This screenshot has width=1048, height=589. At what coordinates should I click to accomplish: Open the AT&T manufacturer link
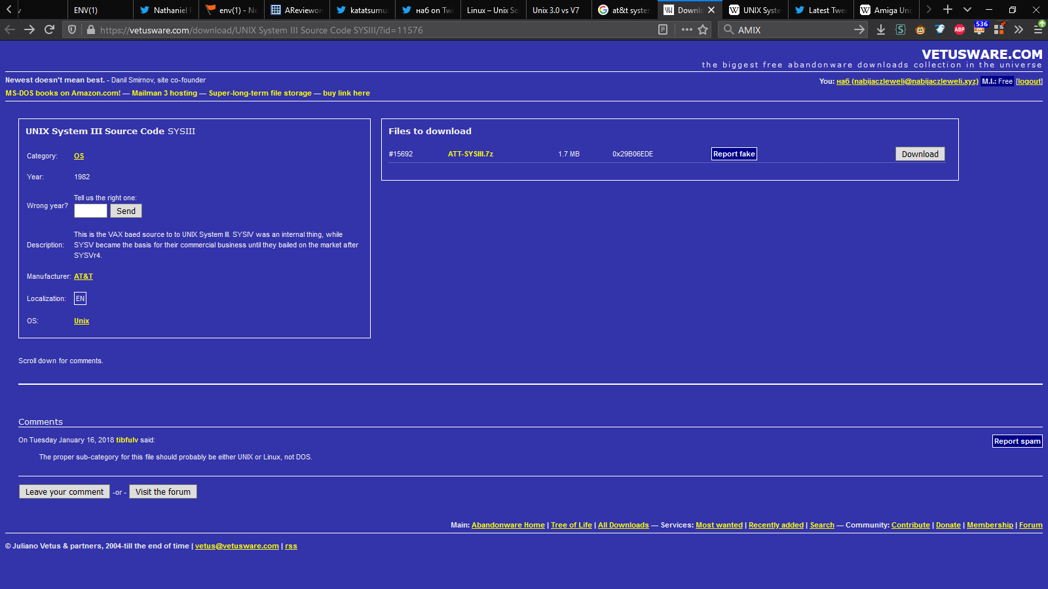click(83, 276)
